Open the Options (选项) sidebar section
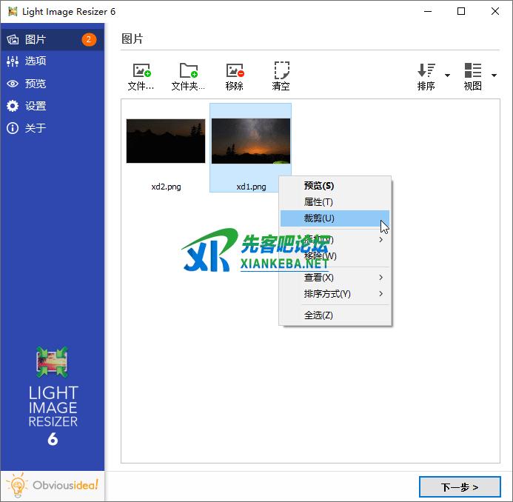 click(x=36, y=61)
